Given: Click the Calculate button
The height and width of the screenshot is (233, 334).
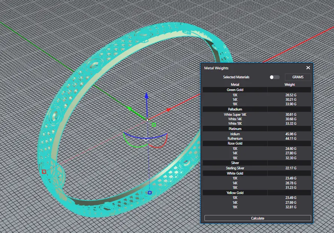Looking at the screenshot, I should coord(258,218).
